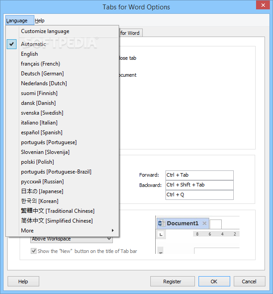The height and width of the screenshot is (294, 273).
Task: Select the [Traditional Chinese] language entry
Action: pyautogui.click(x=62, y=211)
